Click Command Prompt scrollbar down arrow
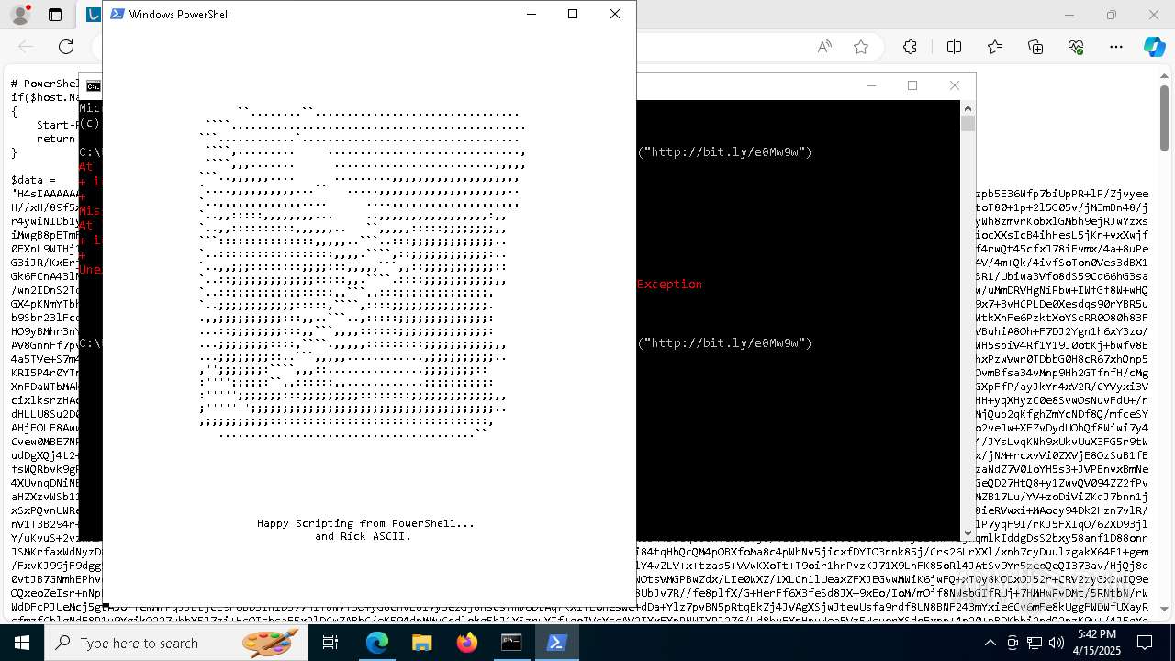1175x661 pixels. pos(968,532)
